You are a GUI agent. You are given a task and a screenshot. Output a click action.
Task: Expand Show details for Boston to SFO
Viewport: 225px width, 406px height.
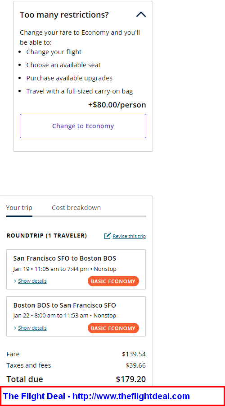point(32,328)
